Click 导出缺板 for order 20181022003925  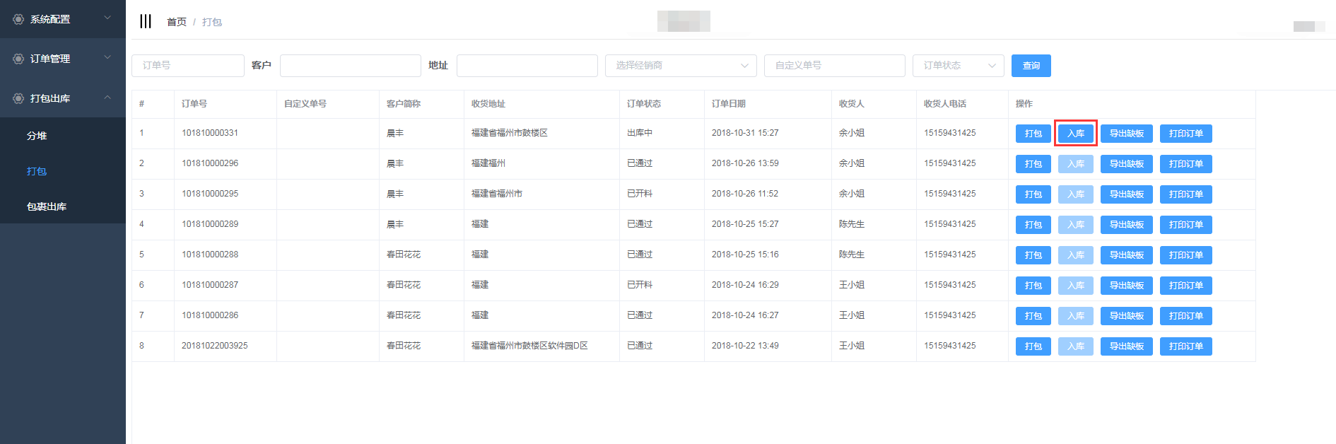click(1127, 346)
